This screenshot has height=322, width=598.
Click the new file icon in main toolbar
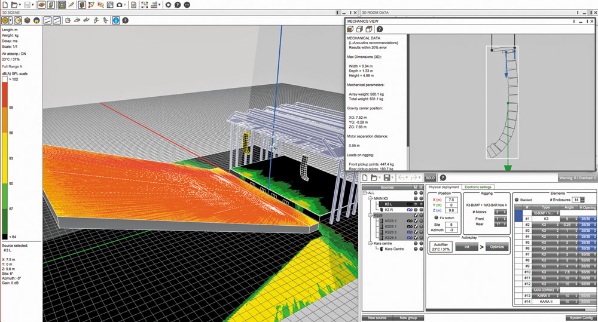coord(5,5)
